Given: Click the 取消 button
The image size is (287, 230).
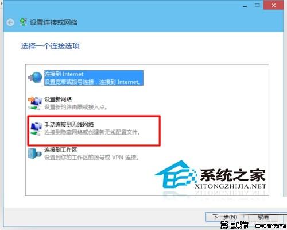Looking at the screenshot, I should coord(263,217).
